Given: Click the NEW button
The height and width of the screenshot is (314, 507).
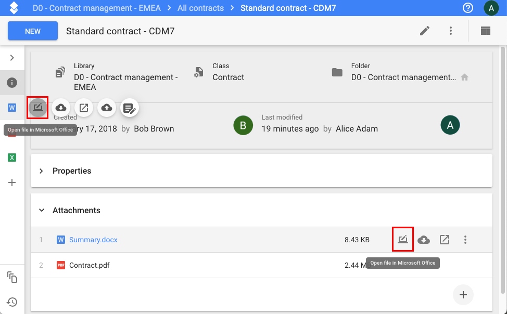Looking at the screenshot, I should (32, 31).
